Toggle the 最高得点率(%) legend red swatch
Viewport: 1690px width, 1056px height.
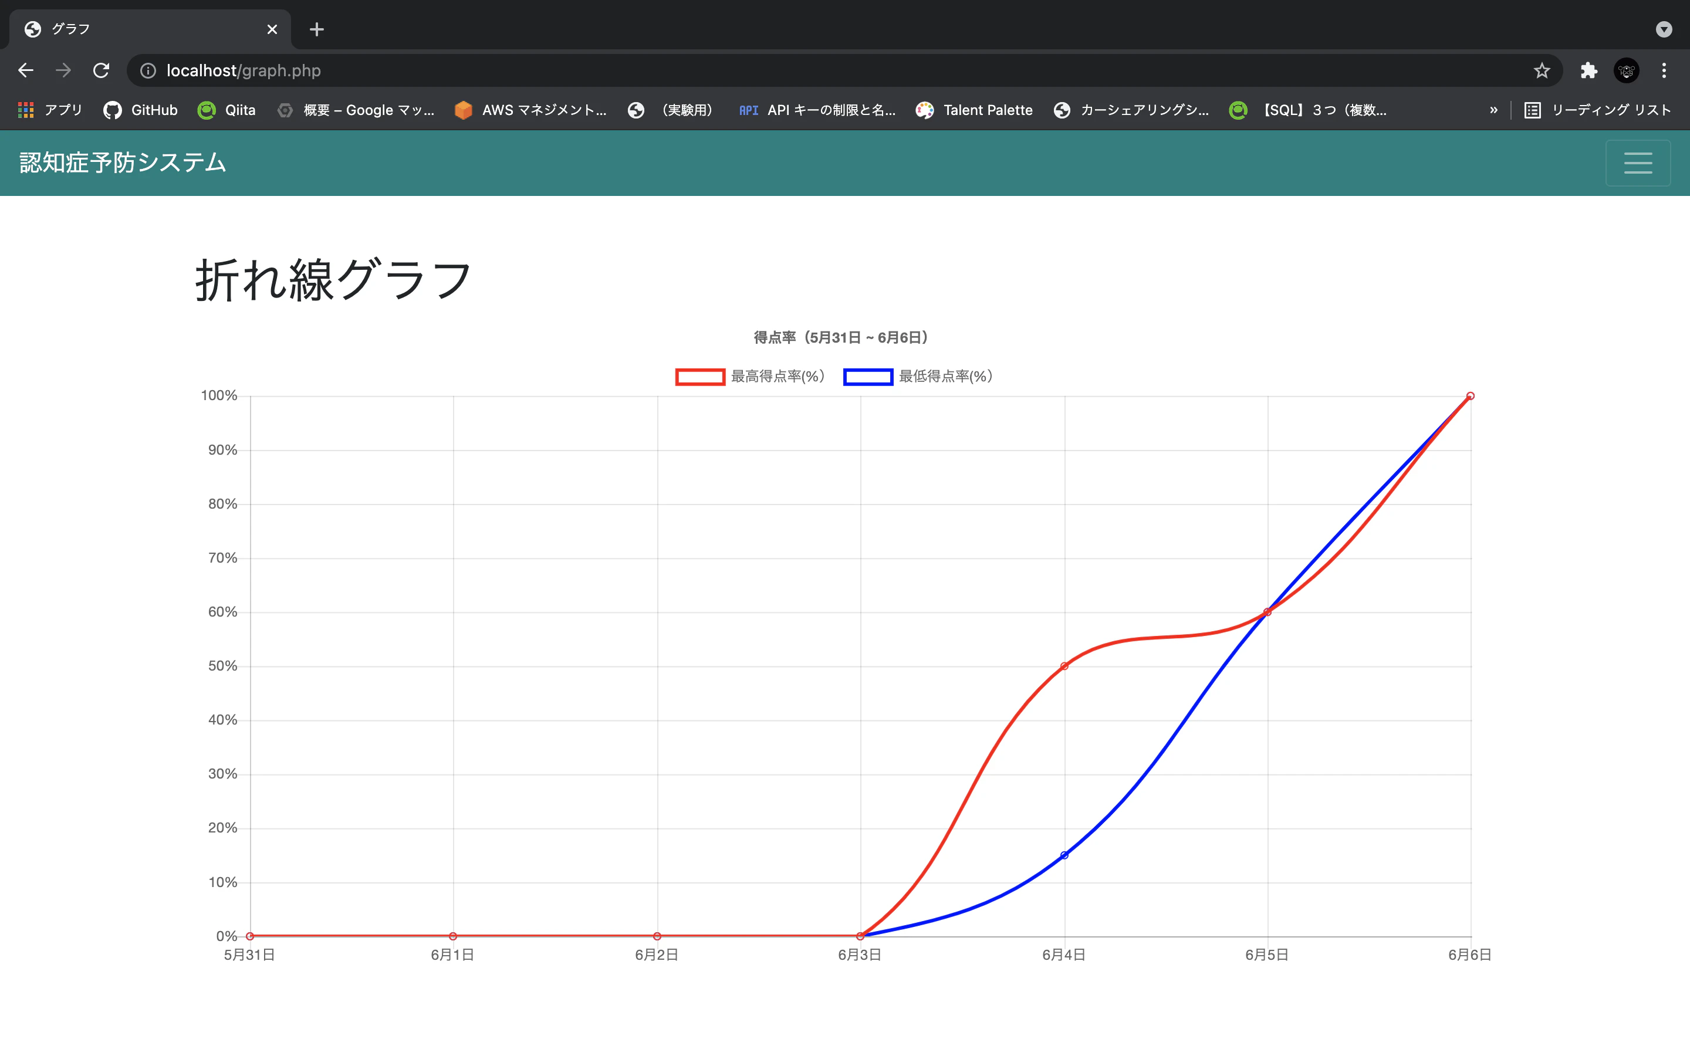point(699,377)
